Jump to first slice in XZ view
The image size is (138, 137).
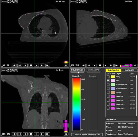[14, 134]
